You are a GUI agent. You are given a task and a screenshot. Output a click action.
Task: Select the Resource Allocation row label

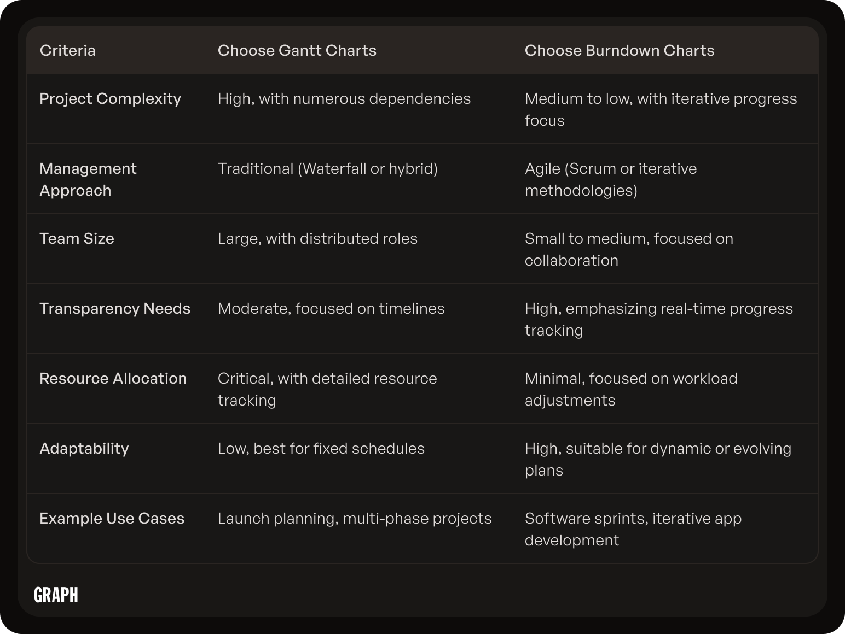point(113,378)
